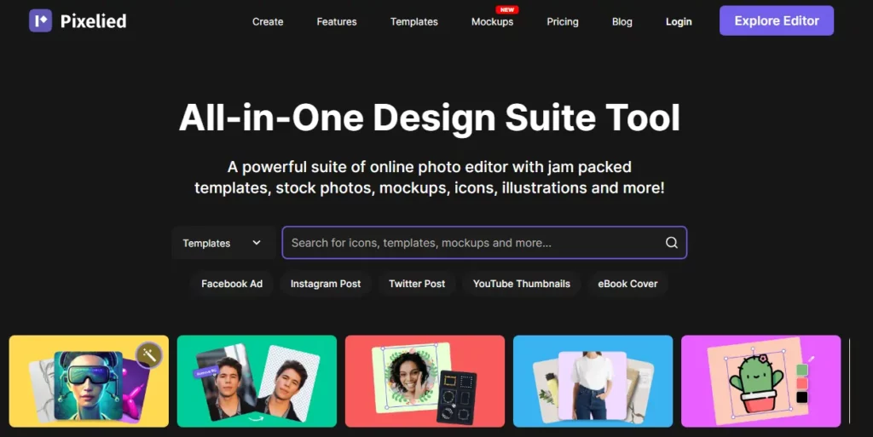Open the Mockups page

492,21
